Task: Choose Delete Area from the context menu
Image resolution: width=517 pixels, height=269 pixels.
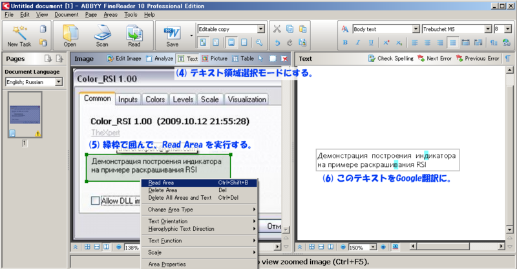Action: (199, 190)
